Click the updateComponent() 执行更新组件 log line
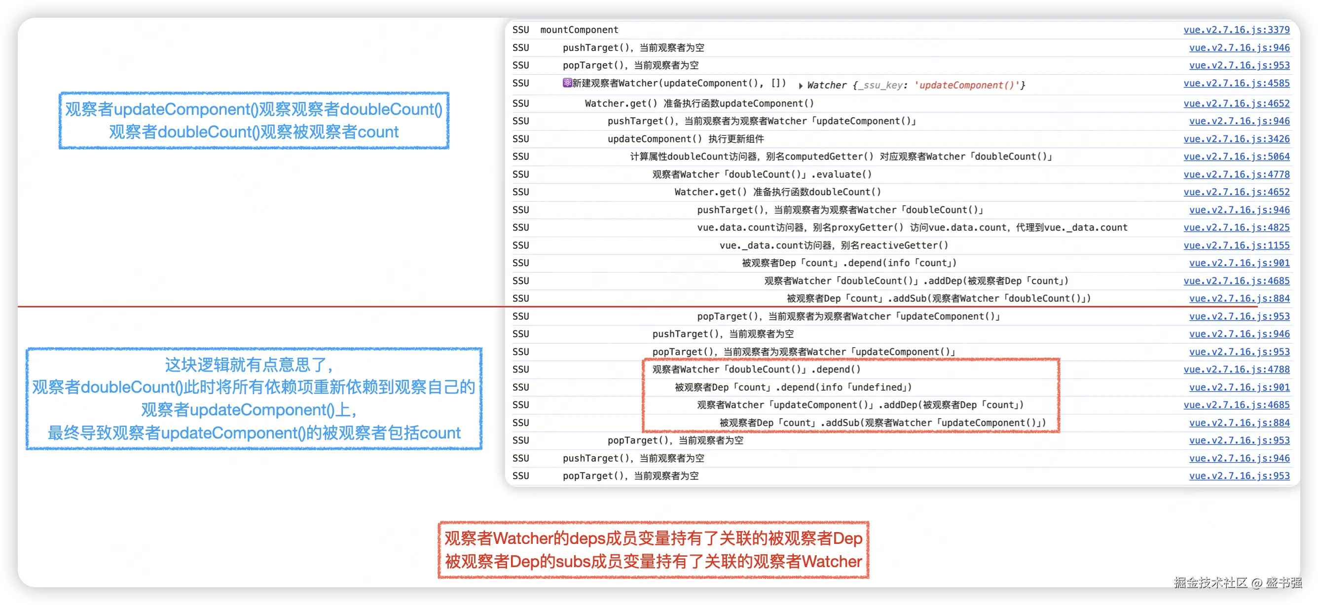 (686, 138)
